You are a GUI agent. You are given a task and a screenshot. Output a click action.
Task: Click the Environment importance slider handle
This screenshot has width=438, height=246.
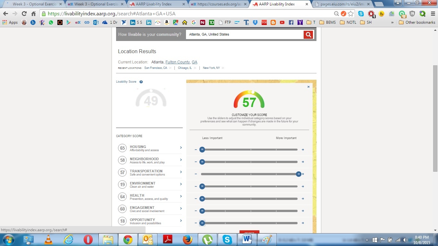(x=202, y=186)
